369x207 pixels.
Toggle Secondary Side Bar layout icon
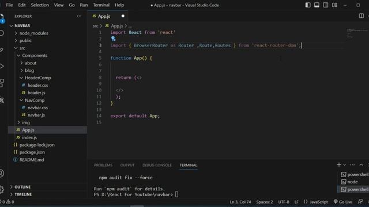coord(325,5)
